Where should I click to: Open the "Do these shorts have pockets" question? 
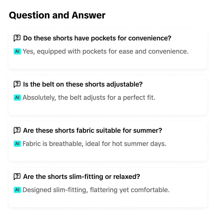(x=97, y=38)
